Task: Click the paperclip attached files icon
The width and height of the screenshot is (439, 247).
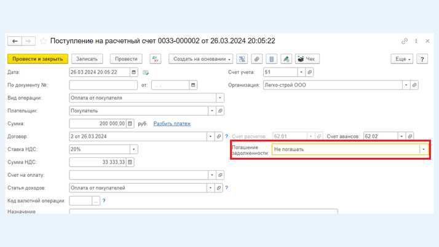Action: [x=257, y=59]
